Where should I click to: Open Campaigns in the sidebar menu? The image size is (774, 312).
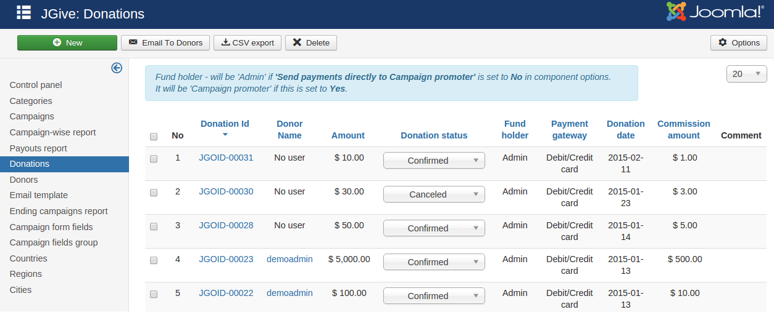coord(32,116)
